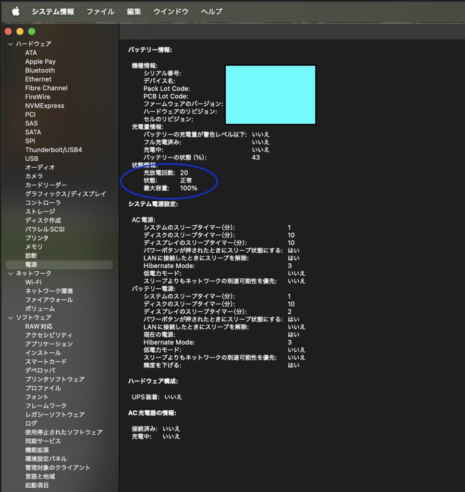Select フレームワーク in the sidebar
Screen dimensions: 465x492
[46, 406]
